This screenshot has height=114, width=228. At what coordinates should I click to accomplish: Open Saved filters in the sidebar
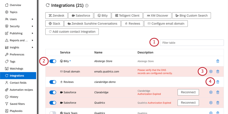[x=17, y=104]
